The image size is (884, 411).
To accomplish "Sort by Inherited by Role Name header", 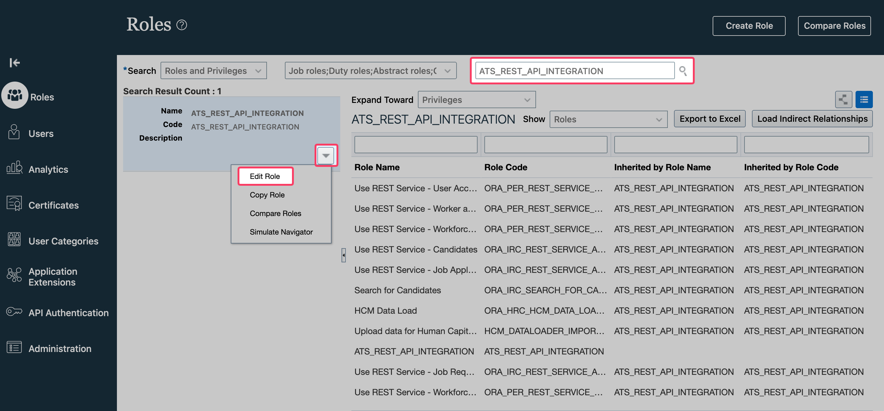I will pyautogui.click(x=662, y=167).
